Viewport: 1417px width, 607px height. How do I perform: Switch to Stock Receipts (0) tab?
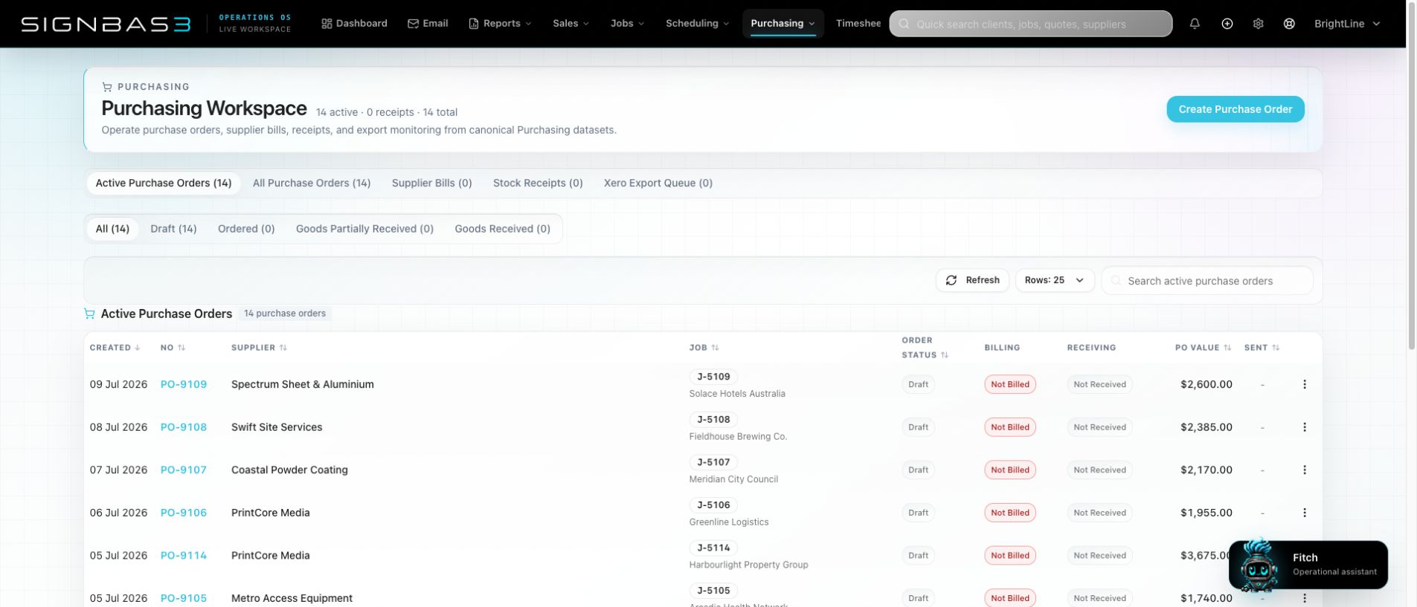538,183
